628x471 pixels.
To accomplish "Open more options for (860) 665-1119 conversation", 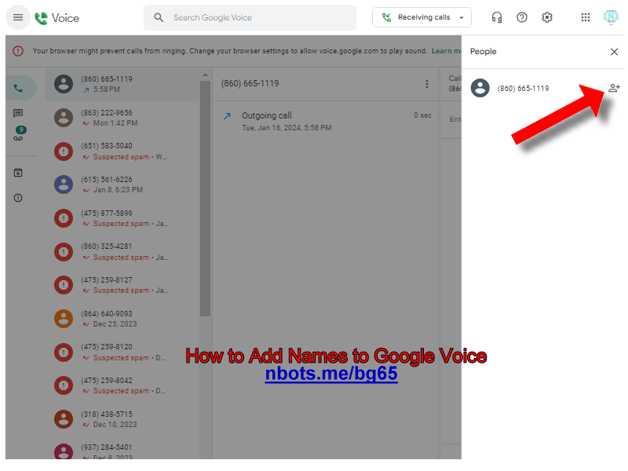I will tap(427, 84).
